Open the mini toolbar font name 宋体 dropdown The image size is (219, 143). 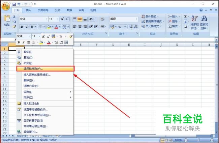30,36
